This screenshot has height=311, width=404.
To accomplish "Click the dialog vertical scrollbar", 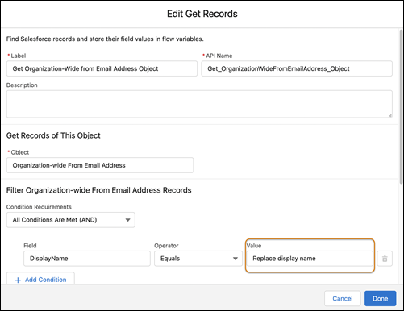I will pyautogui.click(x=401, y=107).
